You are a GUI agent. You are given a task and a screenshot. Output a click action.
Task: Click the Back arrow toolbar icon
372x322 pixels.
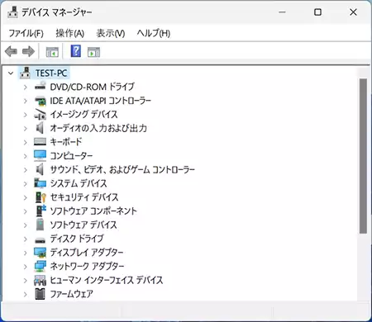click(x=11, y=51)
